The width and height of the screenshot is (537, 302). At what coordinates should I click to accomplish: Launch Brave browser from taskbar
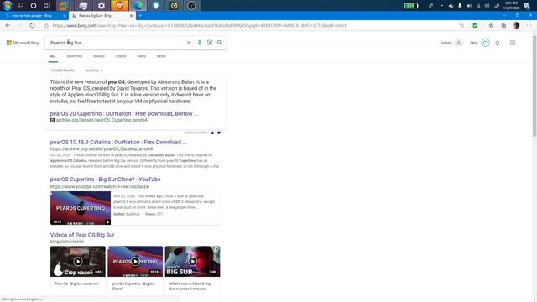coord(119,6)
